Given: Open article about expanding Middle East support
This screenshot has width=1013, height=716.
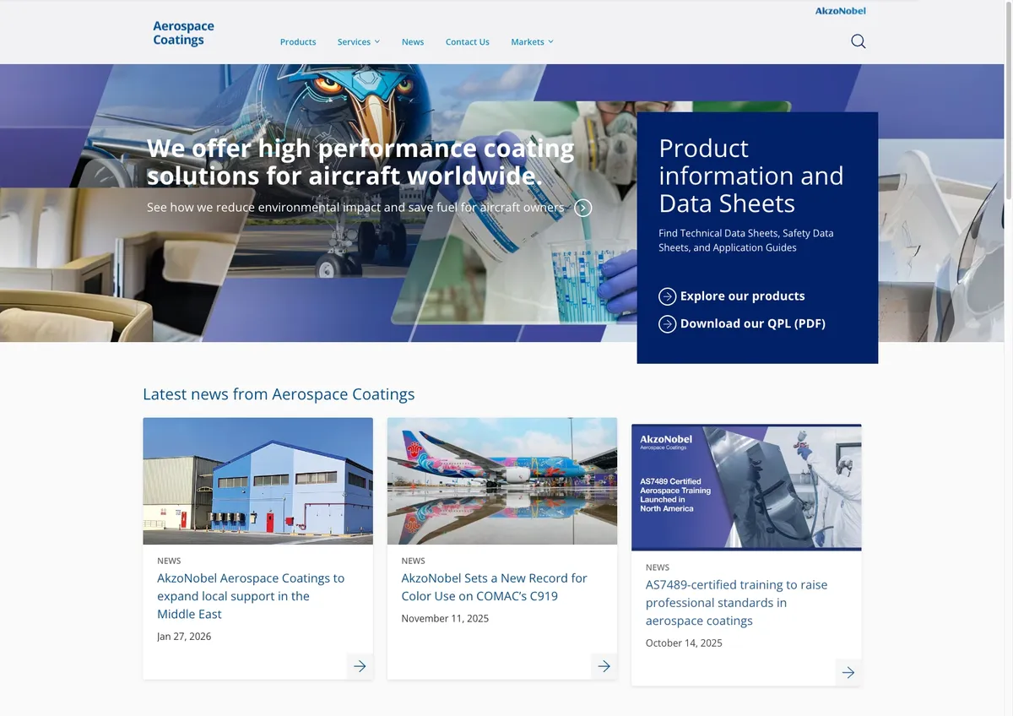Looking at the screenshot, I should point(251,596).
